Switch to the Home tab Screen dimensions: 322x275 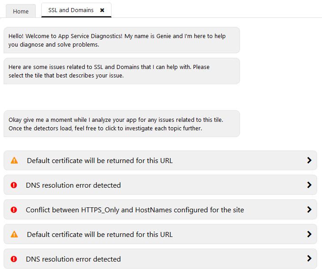click(21, 11)
